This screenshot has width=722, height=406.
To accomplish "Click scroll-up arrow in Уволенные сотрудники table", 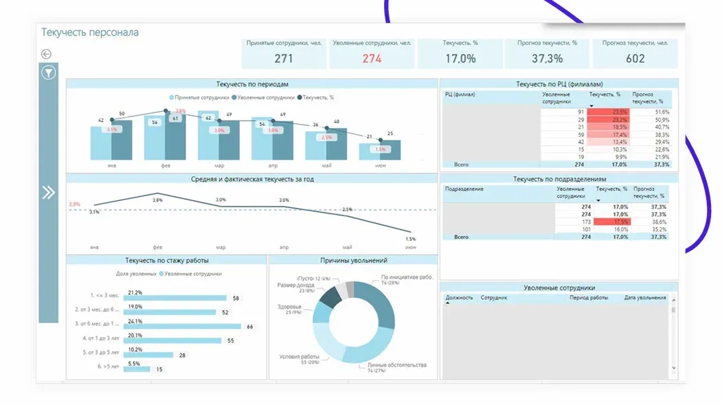I will pos(673,300).
